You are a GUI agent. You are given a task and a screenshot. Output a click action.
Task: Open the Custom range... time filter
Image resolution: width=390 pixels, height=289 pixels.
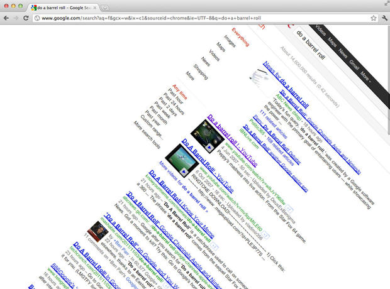152,128
